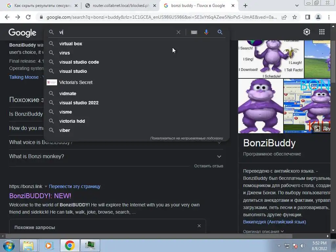Clear the search box text
Viewport: 336px width, 252px height.
click(178, 32)
